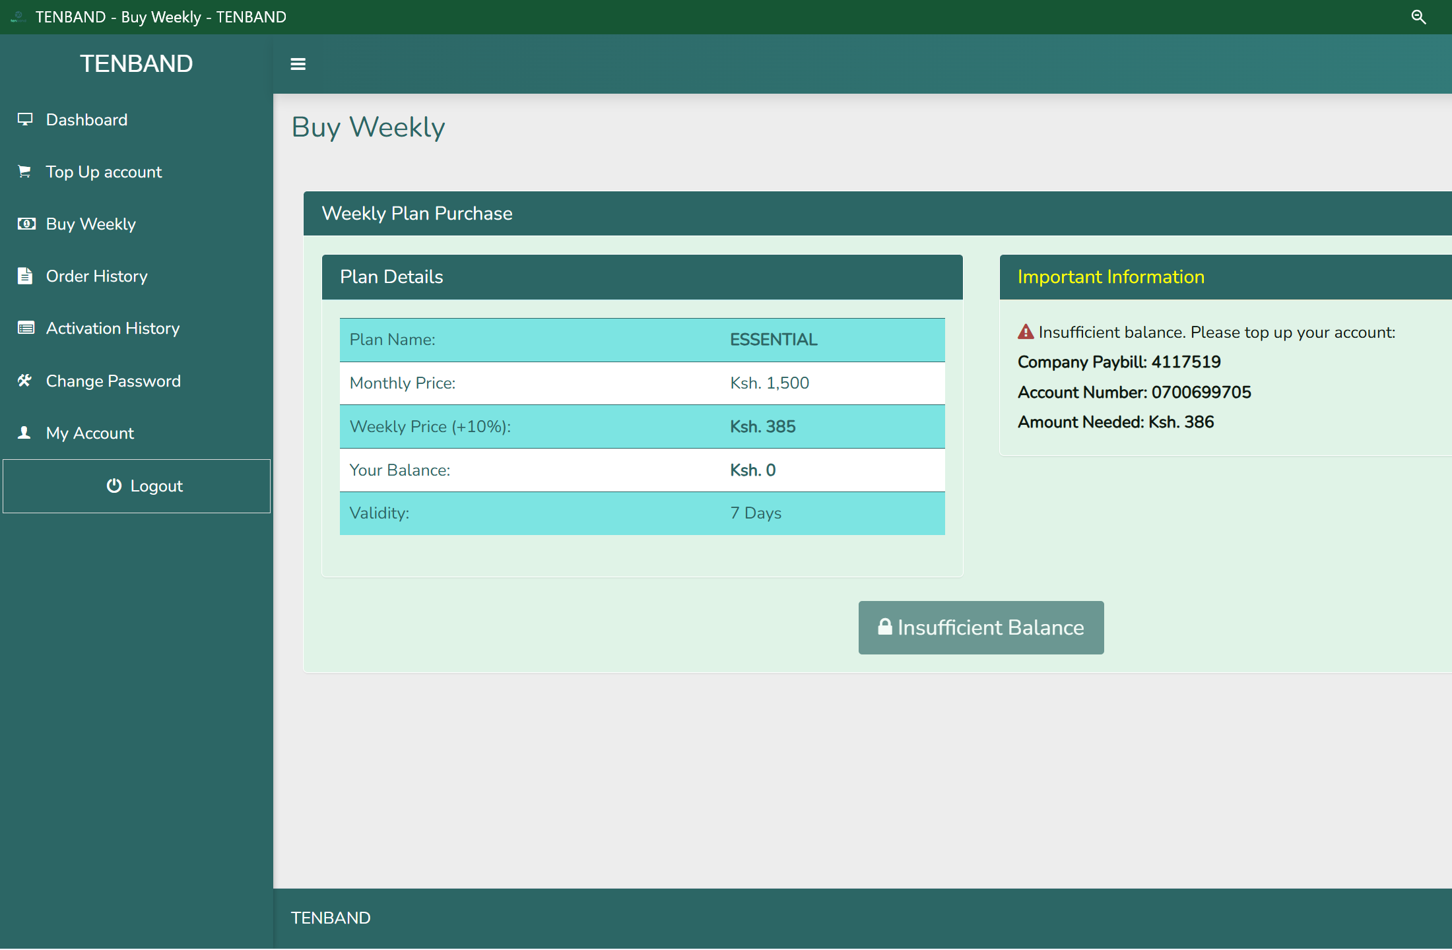The image size is (1452, 950).
Task: Click the red warning triangle icon
Action: [1026, 332]
